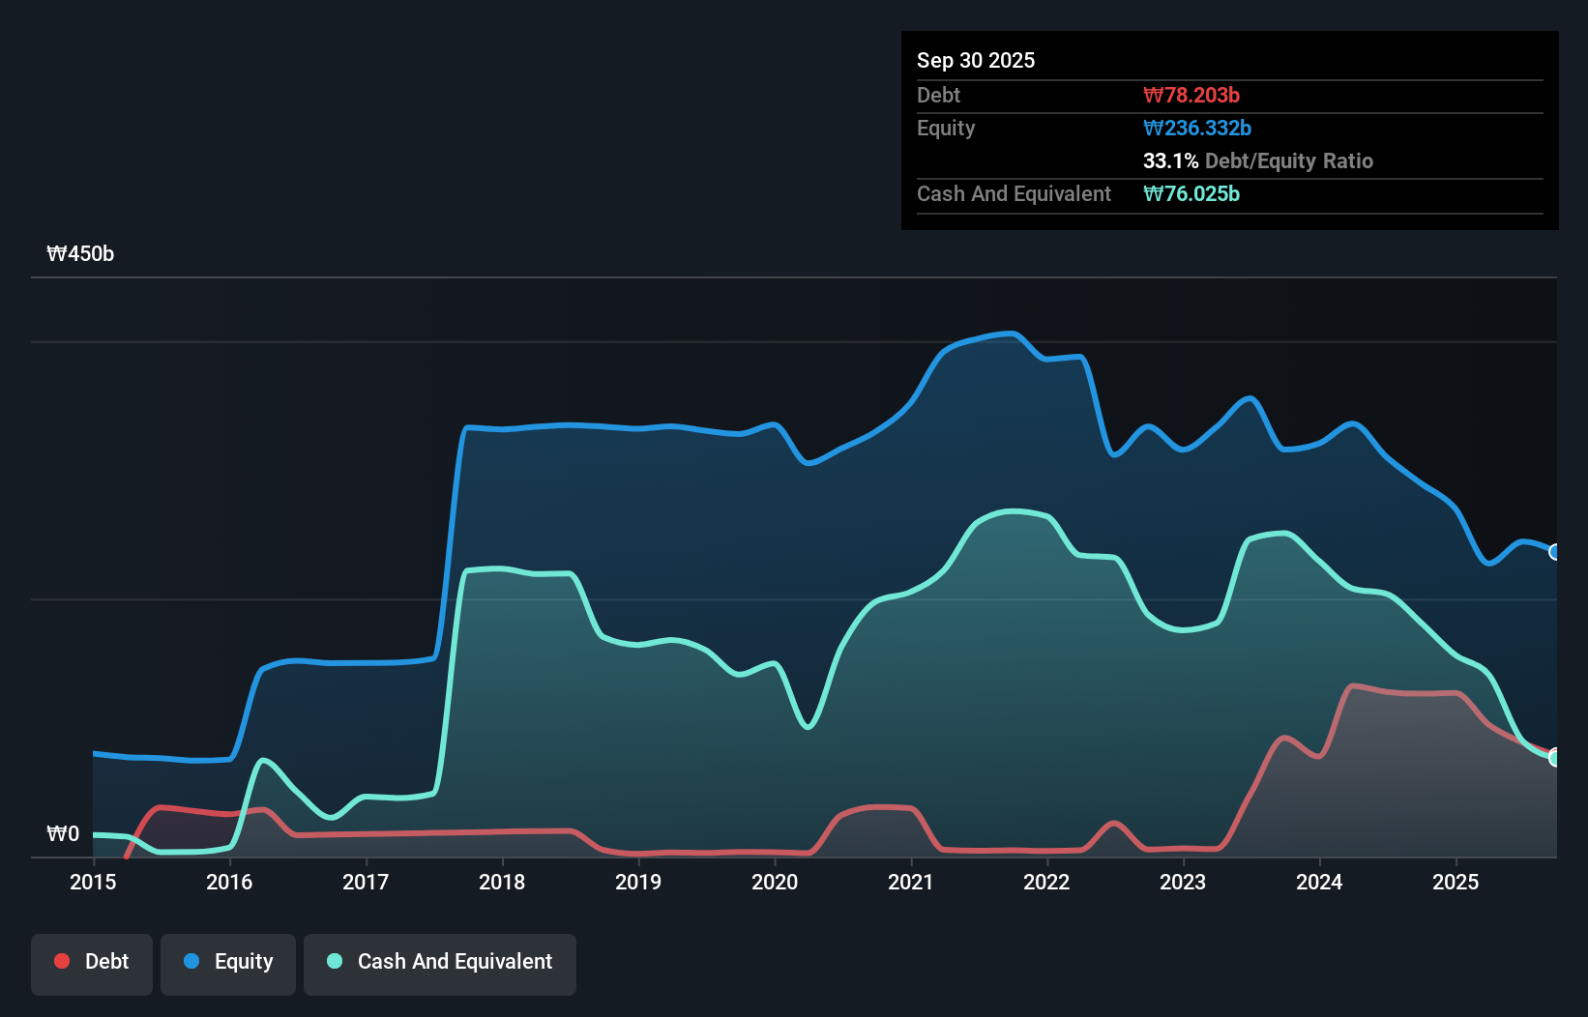1588x1017 pixels.
Task: Click the teal Won symbol beside Cash value
Action: click(1154, 194)
